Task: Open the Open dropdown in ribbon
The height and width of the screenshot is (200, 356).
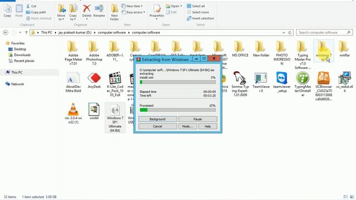Action: (174, 6)
